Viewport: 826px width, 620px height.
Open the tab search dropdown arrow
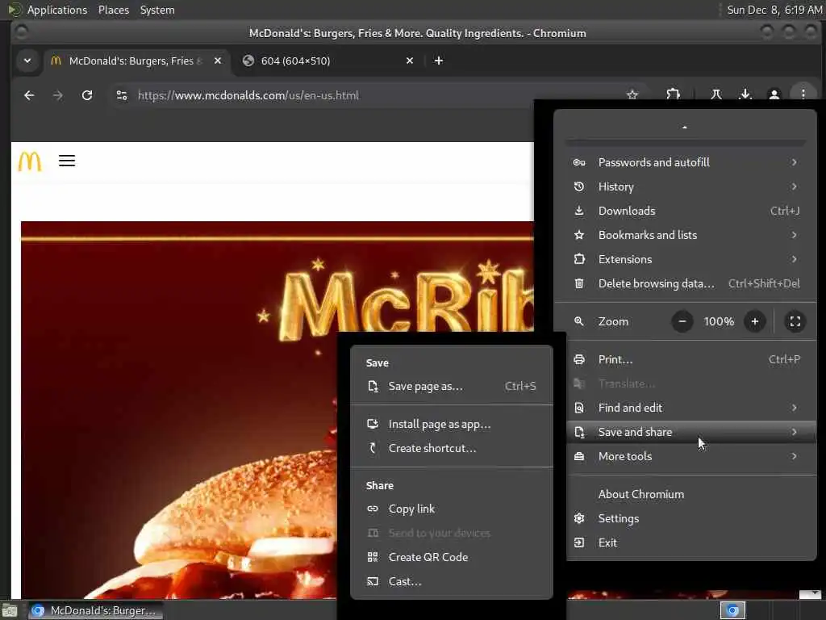pos(27,61)
